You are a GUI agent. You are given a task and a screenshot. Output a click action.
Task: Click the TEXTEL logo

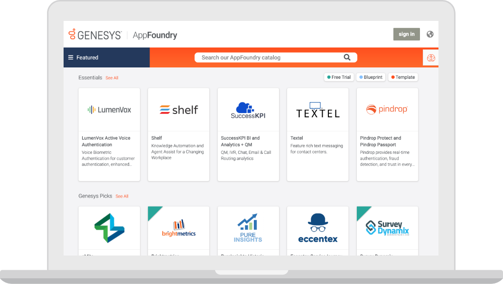pos(317,110)
